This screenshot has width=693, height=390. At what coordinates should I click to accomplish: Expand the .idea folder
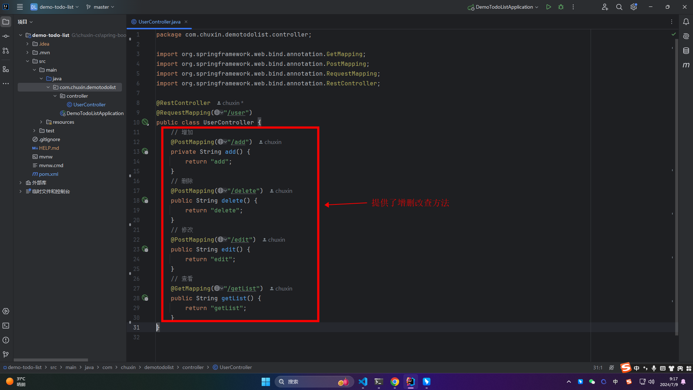click(28, 44)
